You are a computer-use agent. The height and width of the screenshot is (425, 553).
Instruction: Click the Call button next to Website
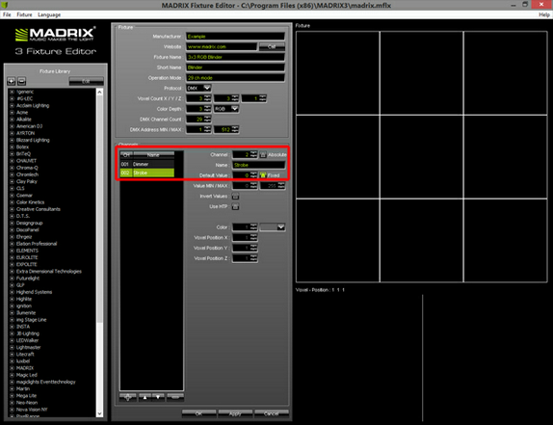pyautogui.click(x=272, y=46)
